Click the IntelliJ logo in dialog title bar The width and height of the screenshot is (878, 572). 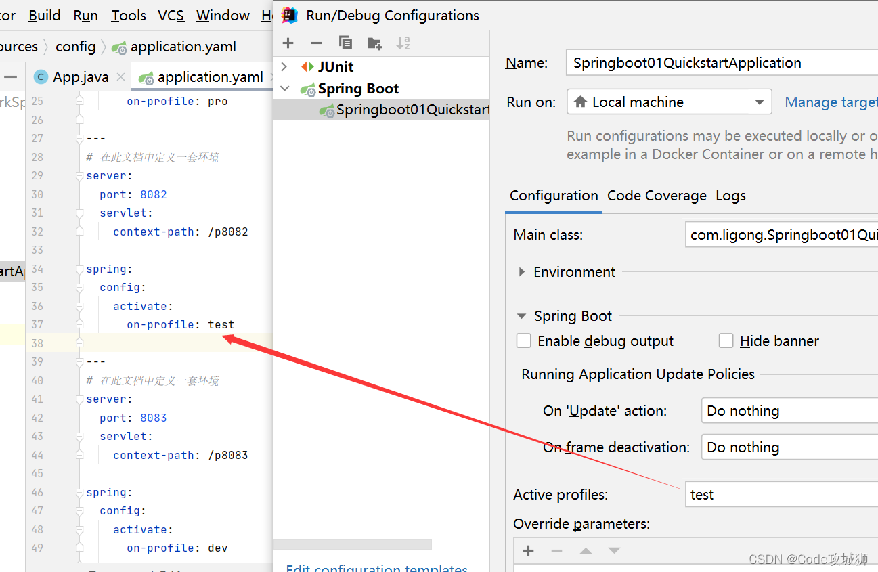click(290, 15)
